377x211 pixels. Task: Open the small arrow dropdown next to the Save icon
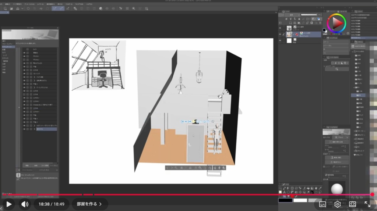click(22, 8)
